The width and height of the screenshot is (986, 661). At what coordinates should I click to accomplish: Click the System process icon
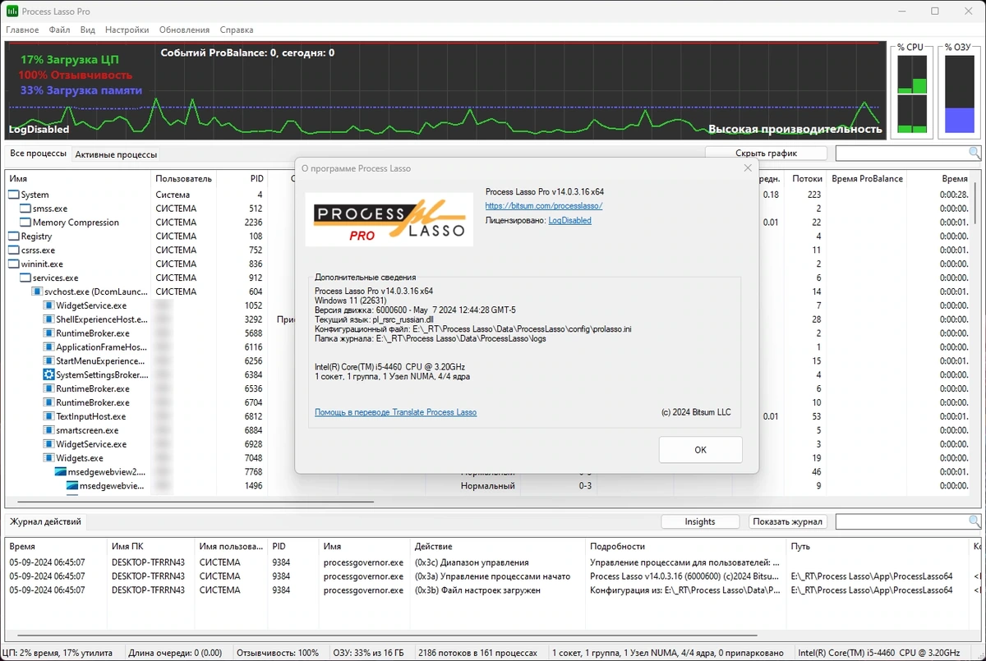[x=14, y=195]
